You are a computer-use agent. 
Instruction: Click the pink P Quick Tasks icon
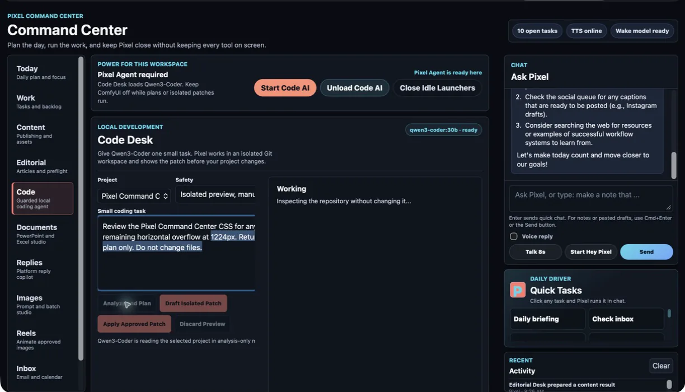click(x=518, y=290)
